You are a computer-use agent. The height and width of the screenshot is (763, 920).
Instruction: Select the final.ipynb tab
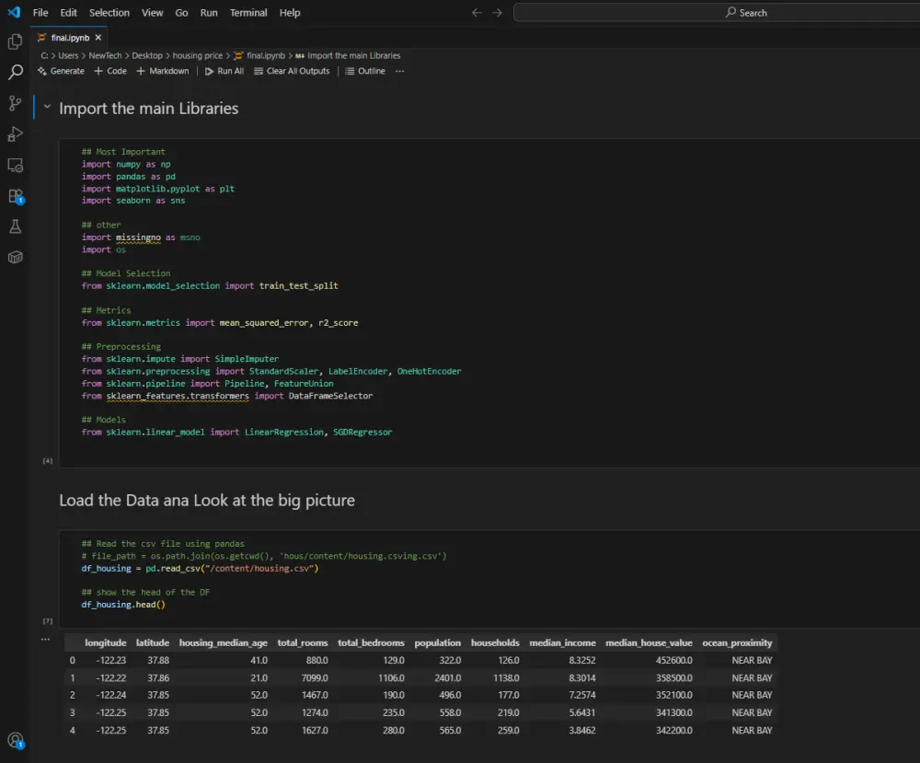tap(72, 38)
